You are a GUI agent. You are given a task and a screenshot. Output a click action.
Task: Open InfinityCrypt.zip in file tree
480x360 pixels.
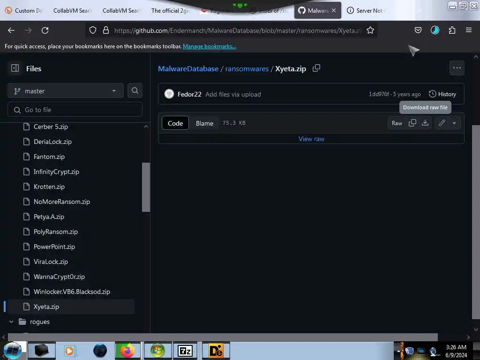[56, 172]
